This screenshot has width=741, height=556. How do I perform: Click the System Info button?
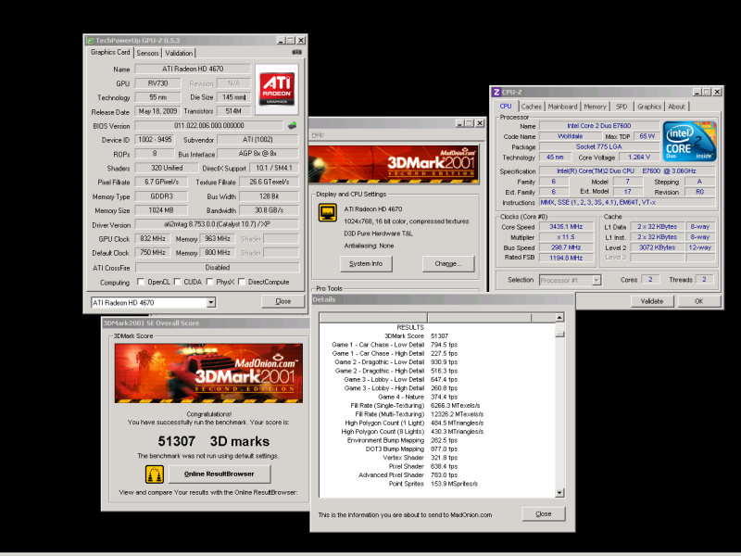(x=366, y=264)
